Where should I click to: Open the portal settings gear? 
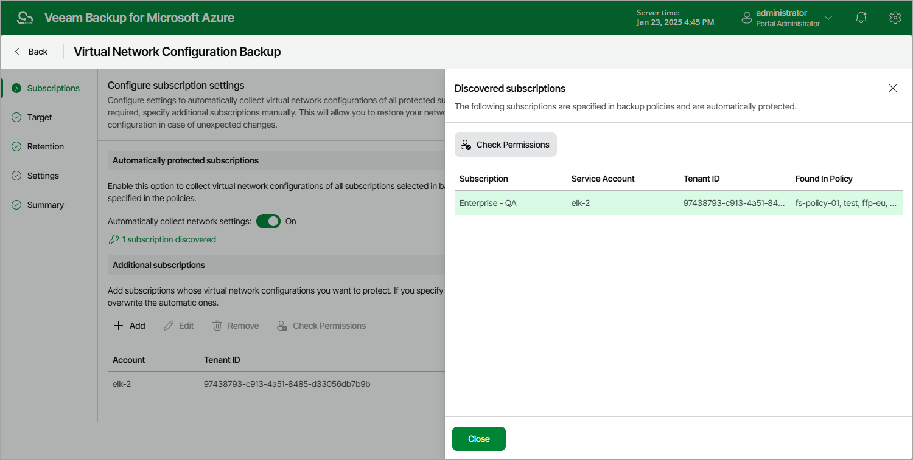point(895,18)
